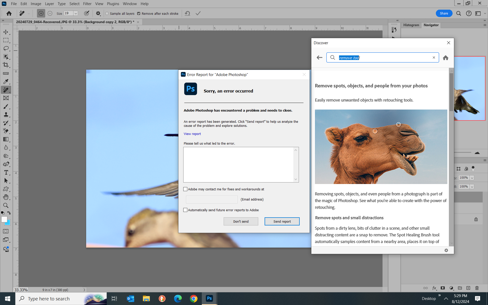The image size is (488, 305).
Task: Click the Send report button
Action: click(x=282, y=221)
